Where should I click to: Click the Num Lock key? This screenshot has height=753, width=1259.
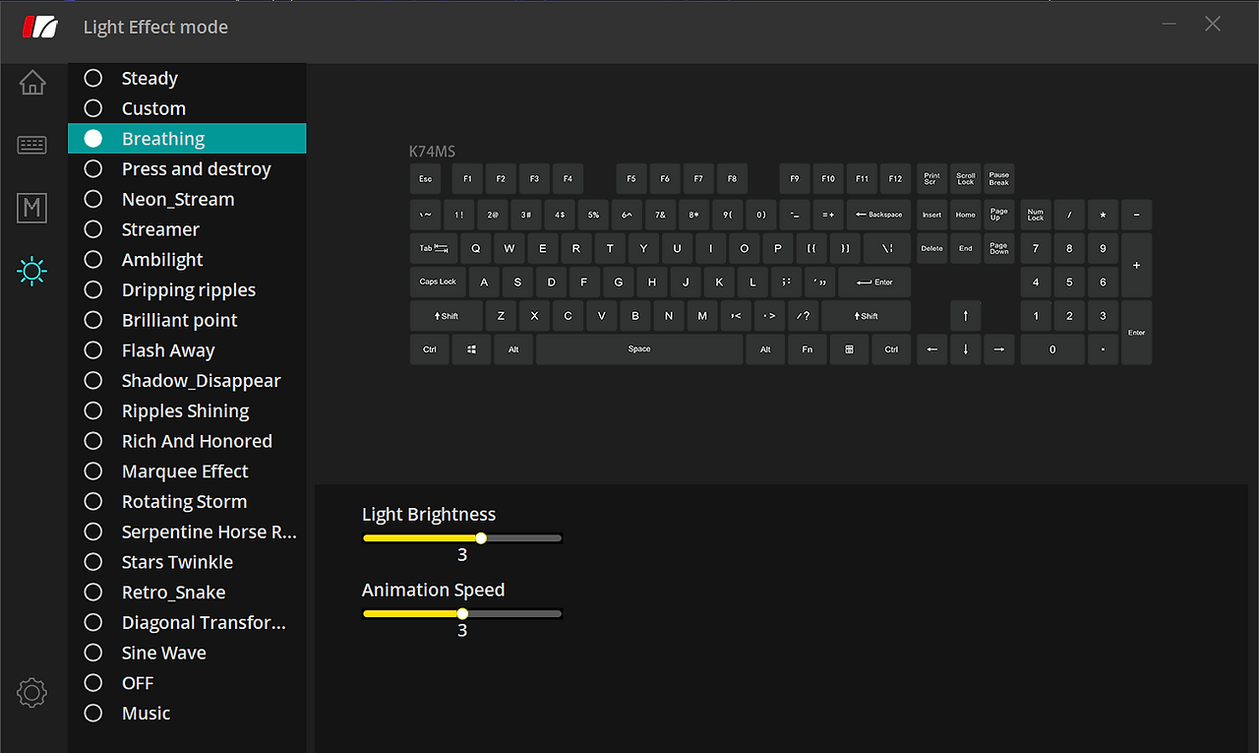pos(1036,215)
